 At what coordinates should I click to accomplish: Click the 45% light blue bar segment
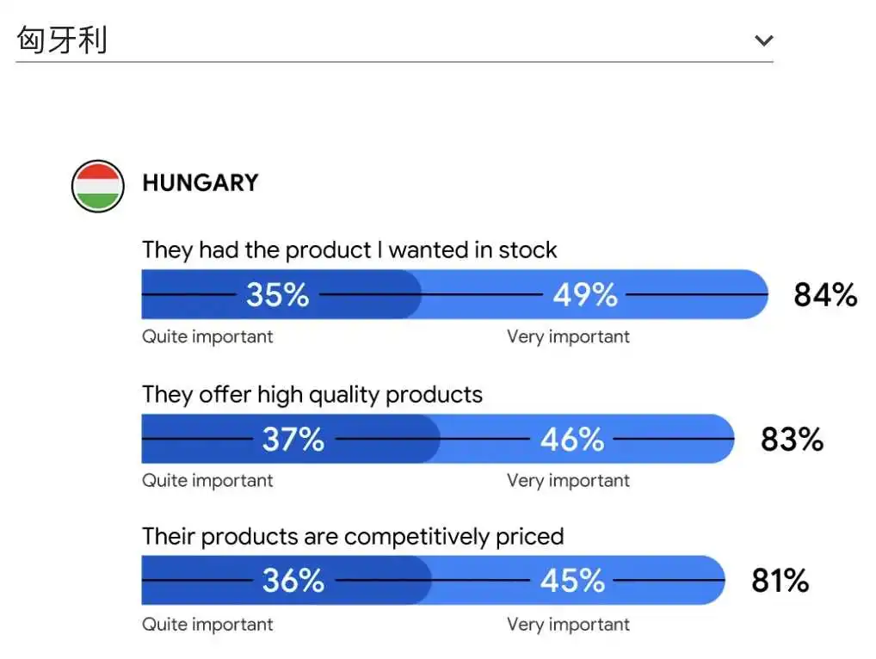click(578, 580)
